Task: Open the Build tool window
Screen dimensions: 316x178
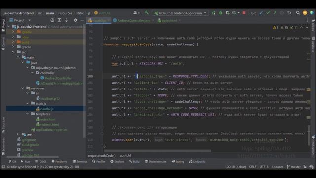Action: tap(134, 162)
